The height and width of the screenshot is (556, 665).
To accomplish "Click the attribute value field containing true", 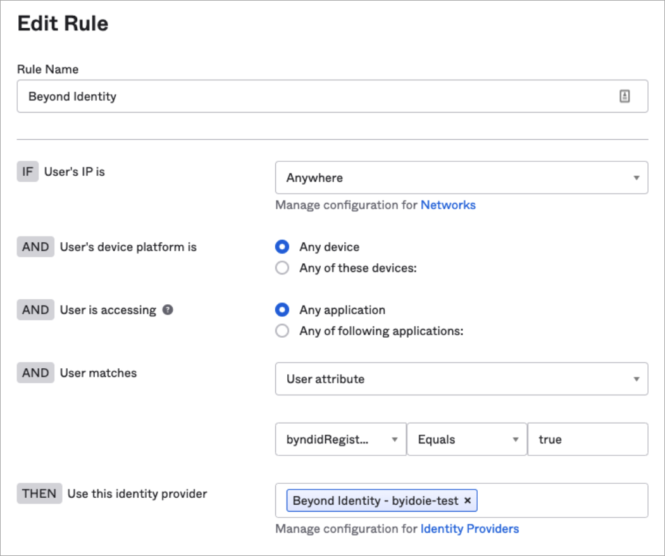I will pyautogui.click(x=588, y=440).
